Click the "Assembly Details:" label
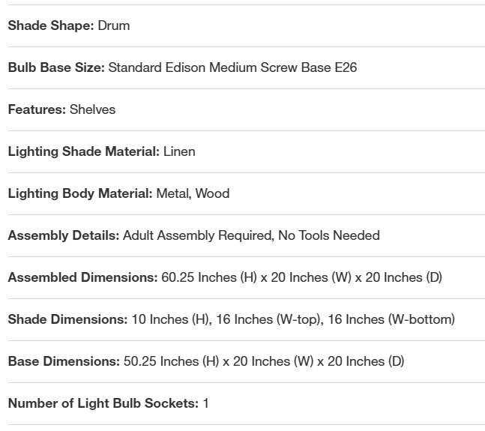 [x=64, y=235]
